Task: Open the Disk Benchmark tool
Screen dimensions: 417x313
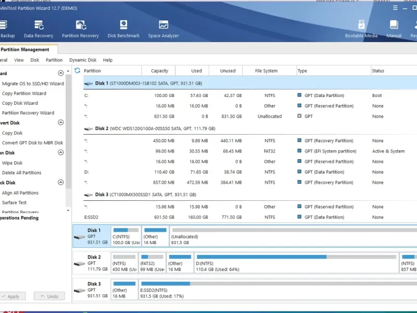Action: click(x=124, y=29)
